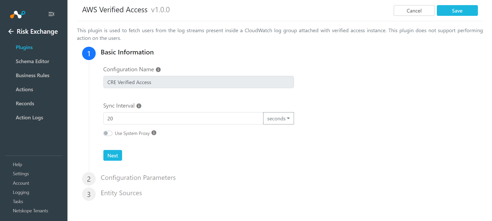Click the Use System Proxy info icon

154,133
